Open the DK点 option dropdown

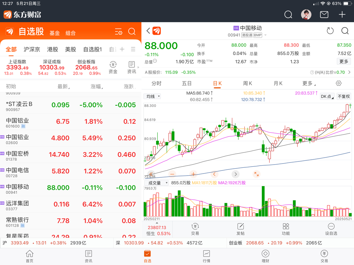(x=327, y=97)
